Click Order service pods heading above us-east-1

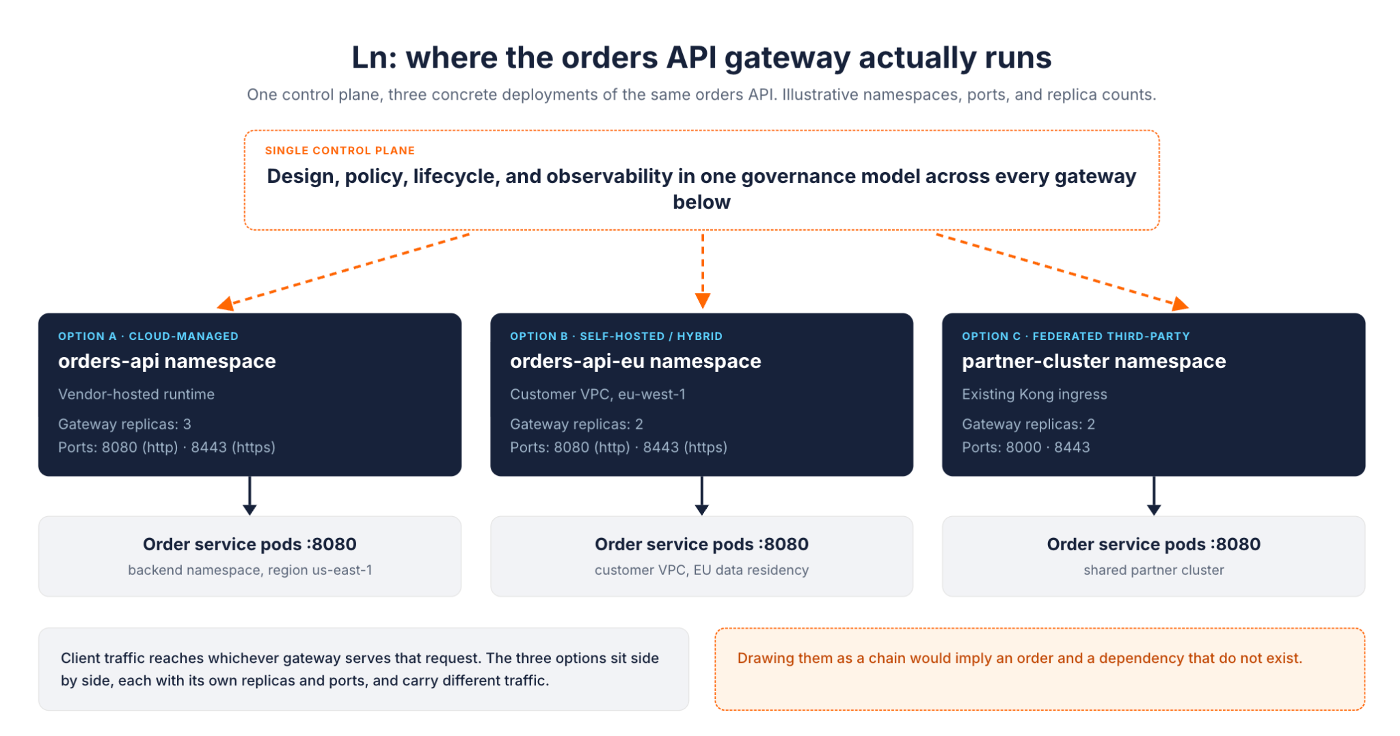(250, 544)
